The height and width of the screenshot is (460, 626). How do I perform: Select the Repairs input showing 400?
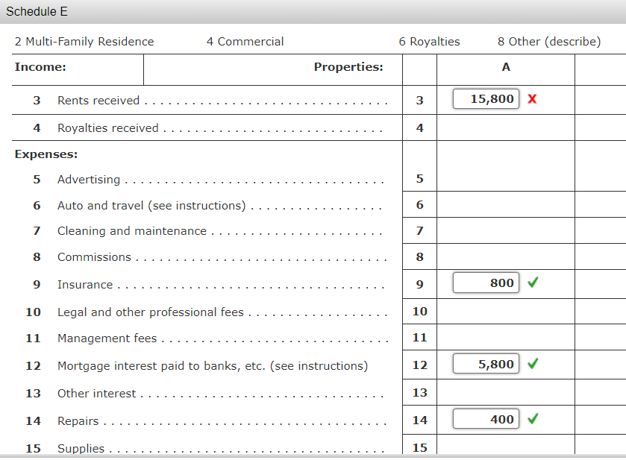point(485,418)
